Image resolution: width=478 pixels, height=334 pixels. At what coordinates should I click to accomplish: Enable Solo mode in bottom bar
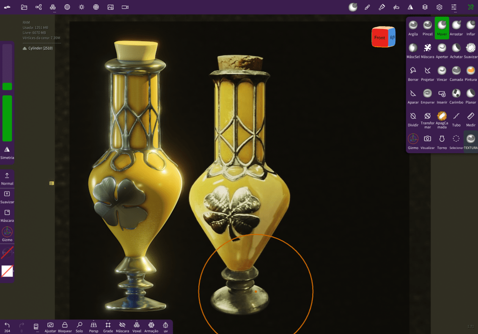[x=79, y=327]
